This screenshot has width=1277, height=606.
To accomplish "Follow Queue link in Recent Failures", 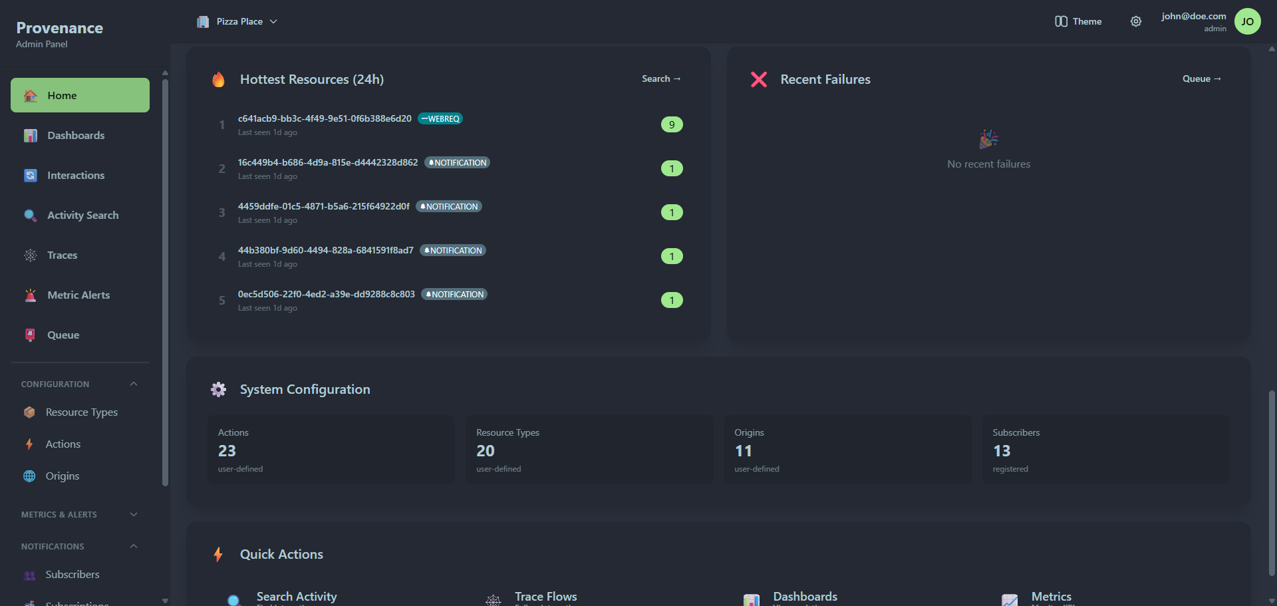I will [1201, 78].
